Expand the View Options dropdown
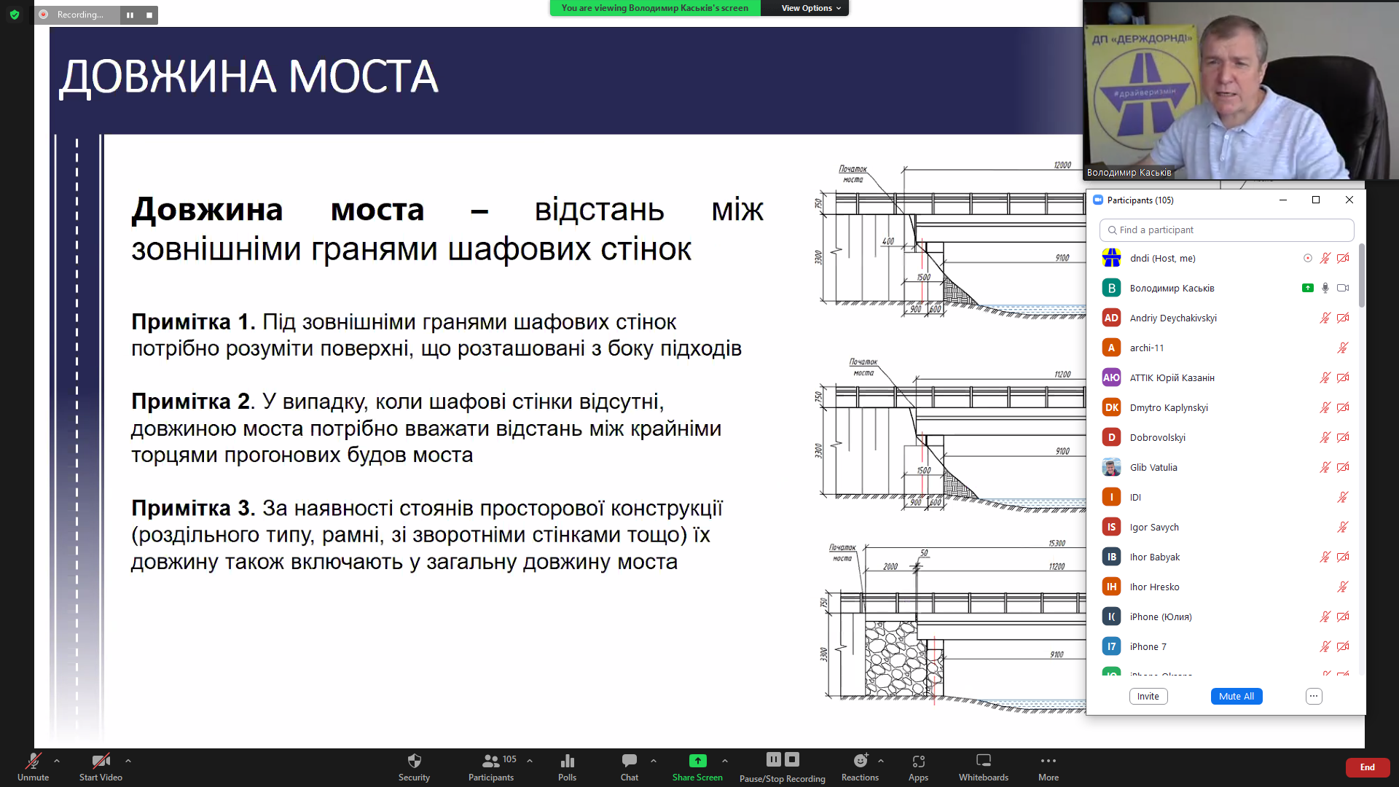Screen dimensions: 1399x787 pyautogui.click(x=810, y=8)
